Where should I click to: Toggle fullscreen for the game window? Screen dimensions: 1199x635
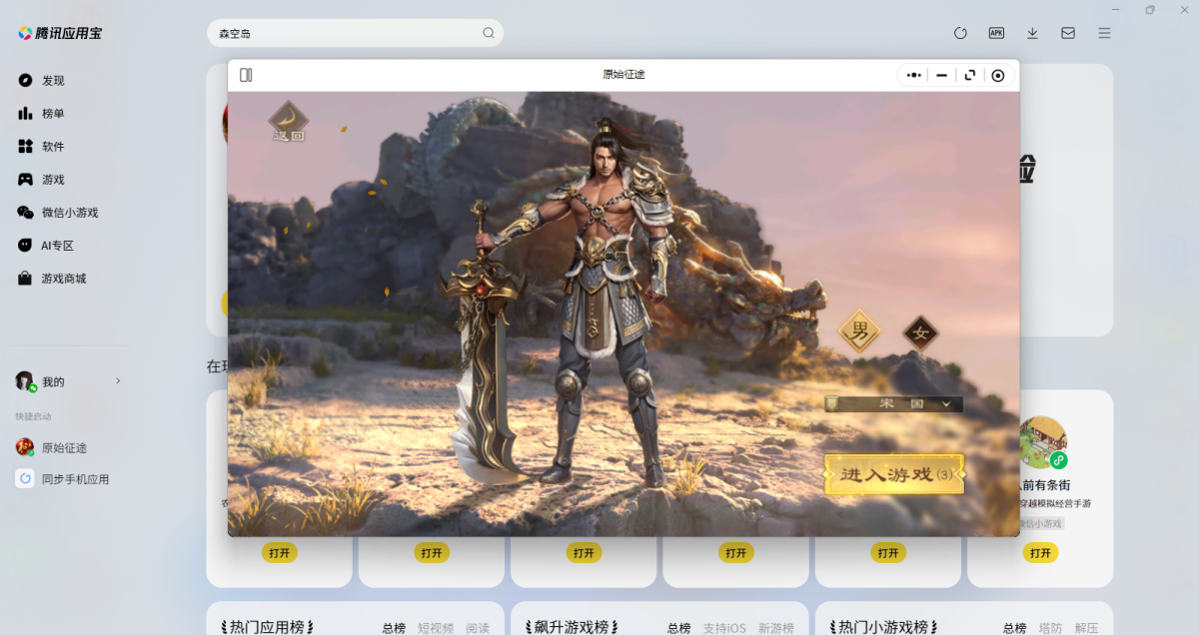click(x=969, y=75)
